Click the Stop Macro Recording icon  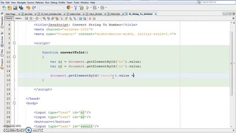click(x=94, y=18)
